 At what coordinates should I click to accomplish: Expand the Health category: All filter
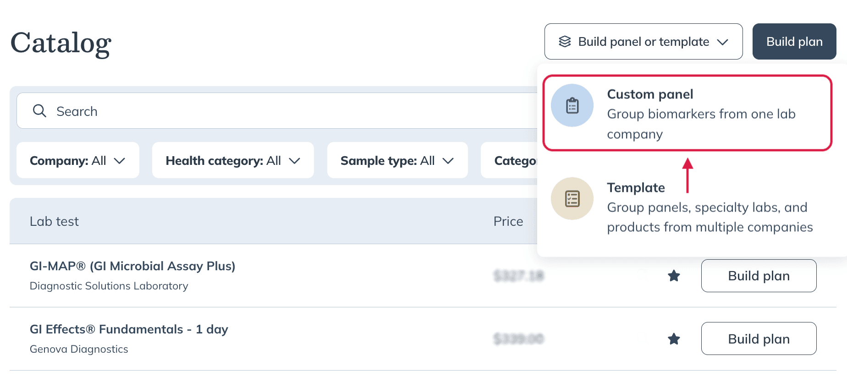(233, 160)
